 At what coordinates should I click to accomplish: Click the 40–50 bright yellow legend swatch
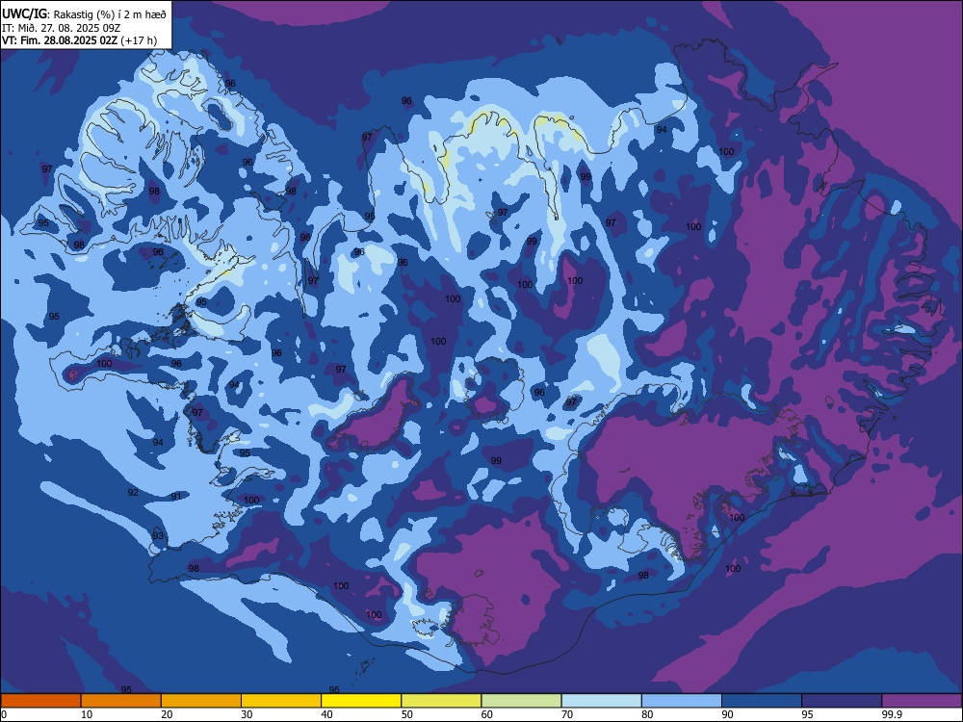click(361, 701)
